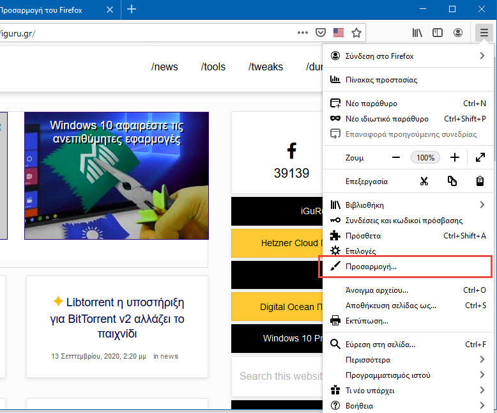This screenshot has width=497, height=413.
Task: Bookmark this page with the star icon
Action: [356, 33]
